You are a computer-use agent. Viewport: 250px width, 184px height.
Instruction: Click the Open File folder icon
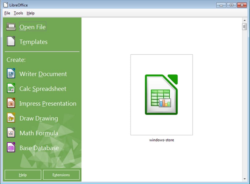pos(11,27)
